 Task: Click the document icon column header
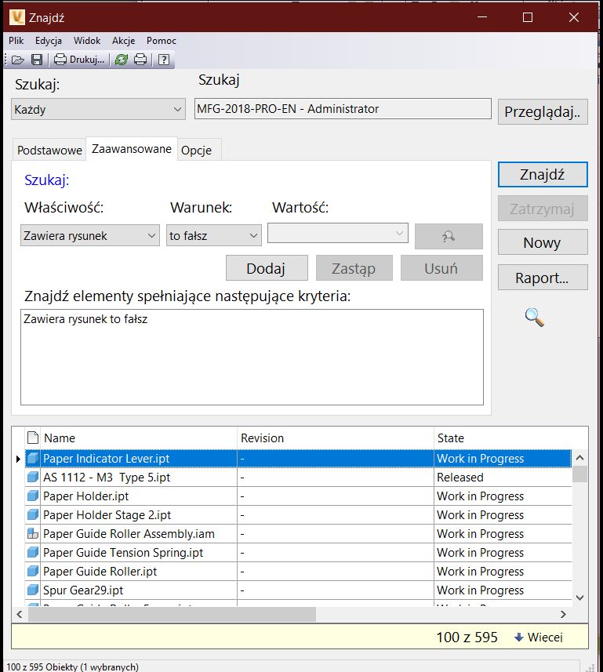coord(32,438)
